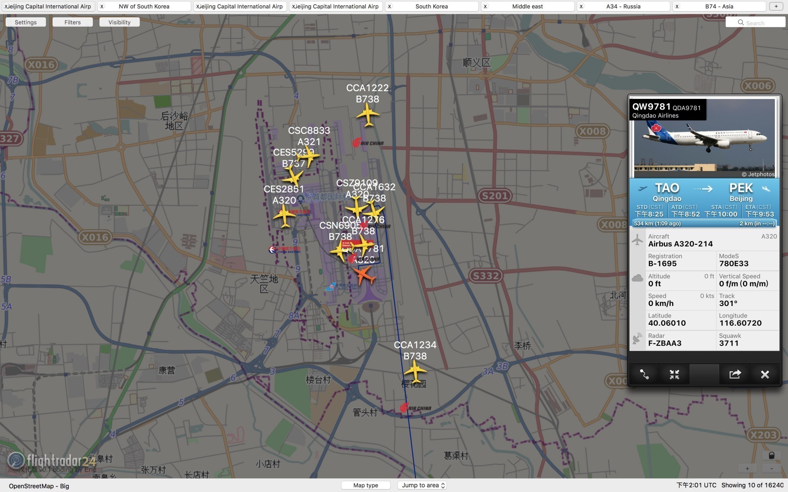Close the QW9781 flight info panel

point(765,374)
